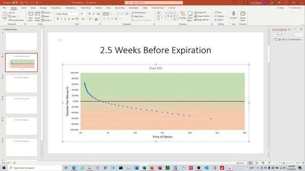Click Replace in Editing group
305x171 pixels.
(220, 16)
